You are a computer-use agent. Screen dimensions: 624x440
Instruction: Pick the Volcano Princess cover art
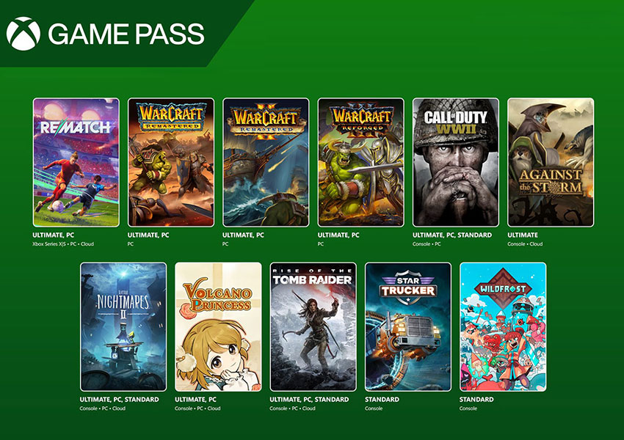219,327
